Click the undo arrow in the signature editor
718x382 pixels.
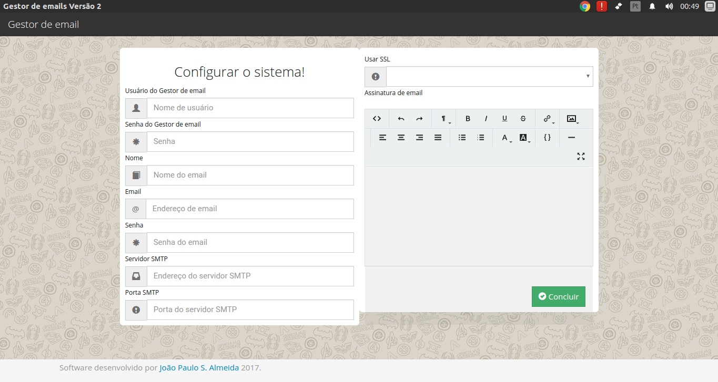pos(400,118)
